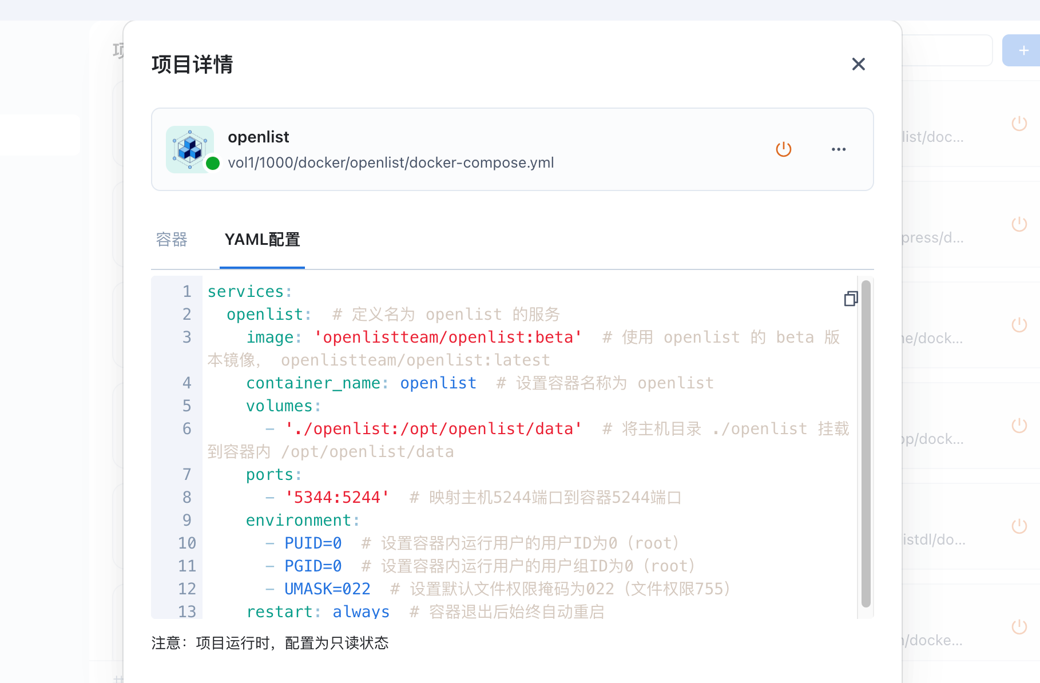Copy the YAML configuration with copy icon

[x=851, y=299]
